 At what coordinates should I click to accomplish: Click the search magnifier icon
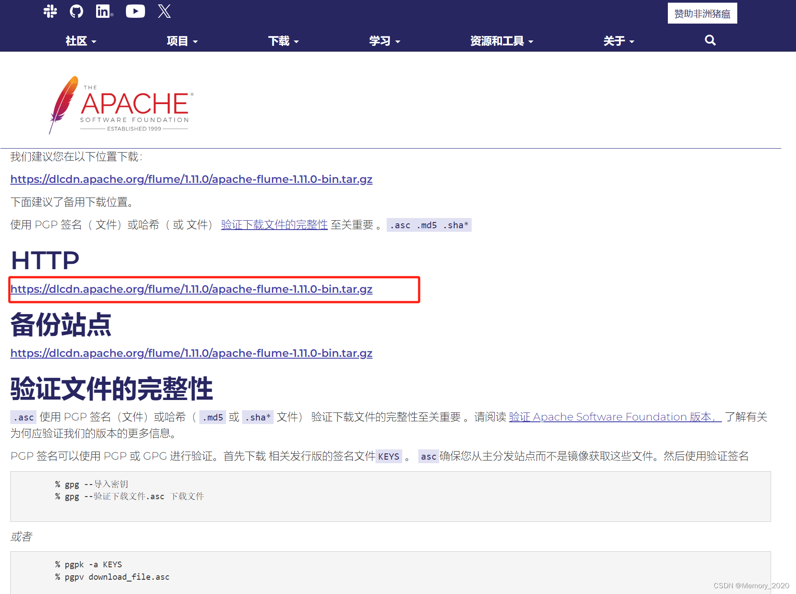710,40
